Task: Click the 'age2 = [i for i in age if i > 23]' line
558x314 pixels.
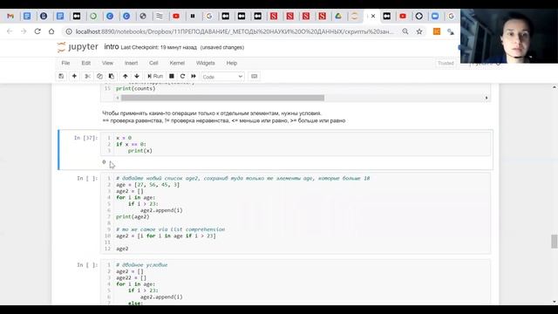Action: click(166, 235)
